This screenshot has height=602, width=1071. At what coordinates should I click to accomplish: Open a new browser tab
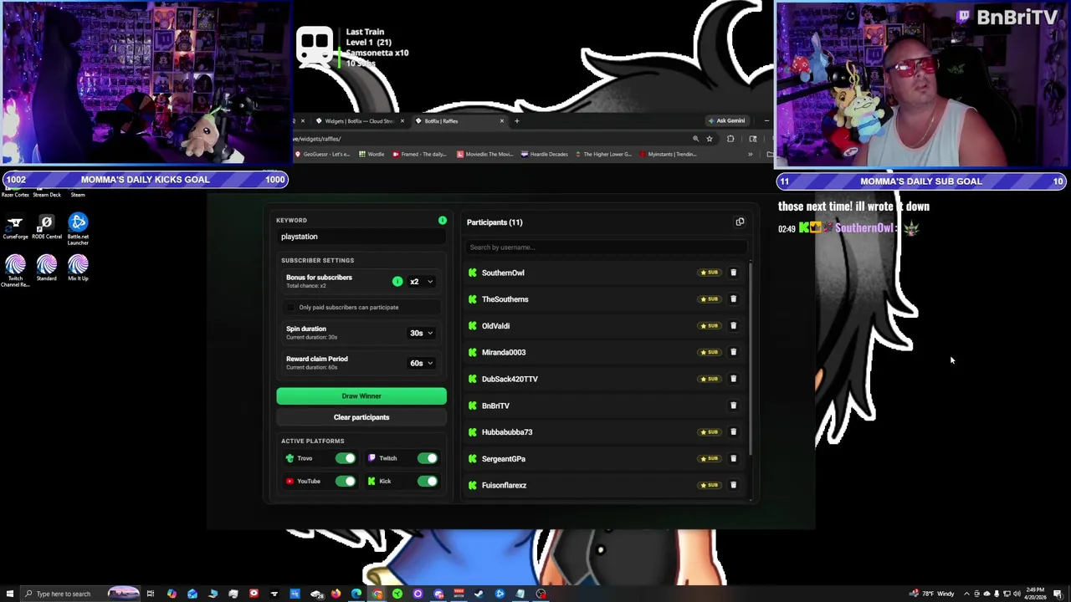(x=516, y=121)
